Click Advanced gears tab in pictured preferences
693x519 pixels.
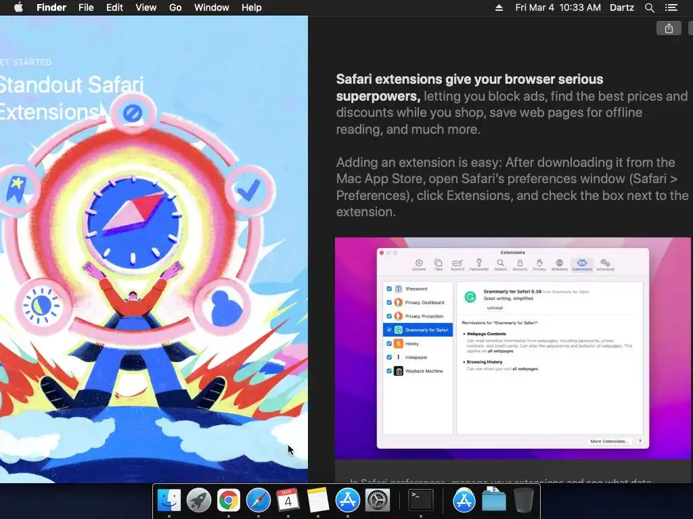coord(605,265)
